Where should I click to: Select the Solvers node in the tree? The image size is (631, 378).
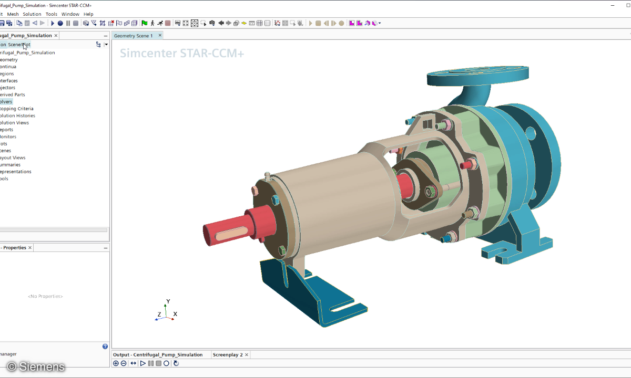6,102
